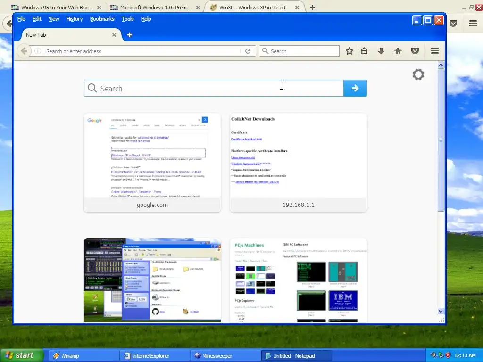483x362 pixels.
Task: Click the taskbar clock 12:13 AM
Action: 465,355
